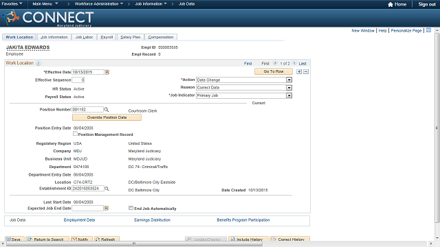Image resolution: width=440 pixels, height=247 pixels.
Task: Open the Reason dropdown list
Action: (x=289, y=88)
